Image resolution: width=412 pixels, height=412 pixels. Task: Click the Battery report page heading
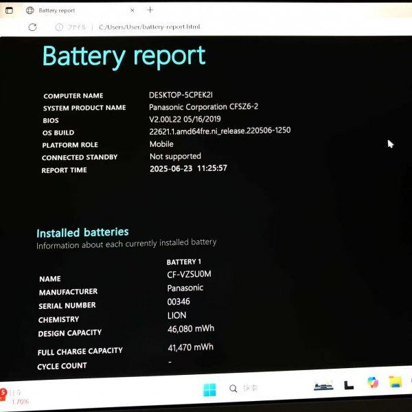click(124, 56)
